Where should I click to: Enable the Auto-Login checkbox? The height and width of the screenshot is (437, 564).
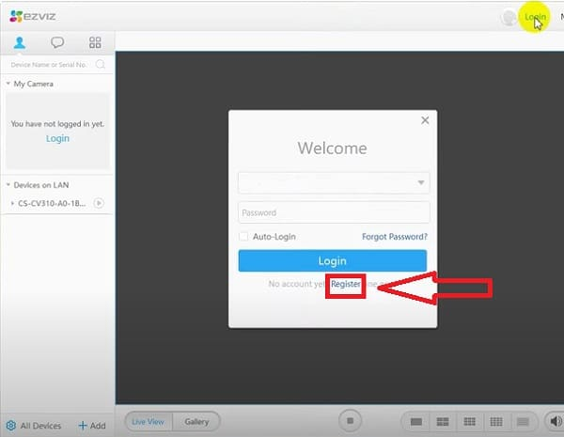[x=243, y=236]
